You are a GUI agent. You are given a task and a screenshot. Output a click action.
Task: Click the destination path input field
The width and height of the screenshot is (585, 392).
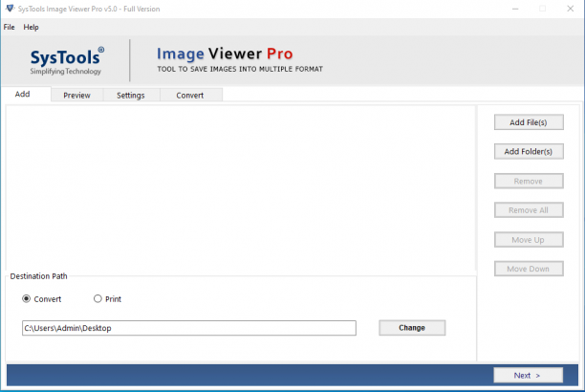point(188,328)
